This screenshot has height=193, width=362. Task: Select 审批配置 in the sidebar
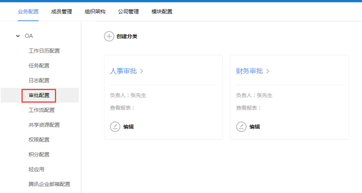(39, 95)
